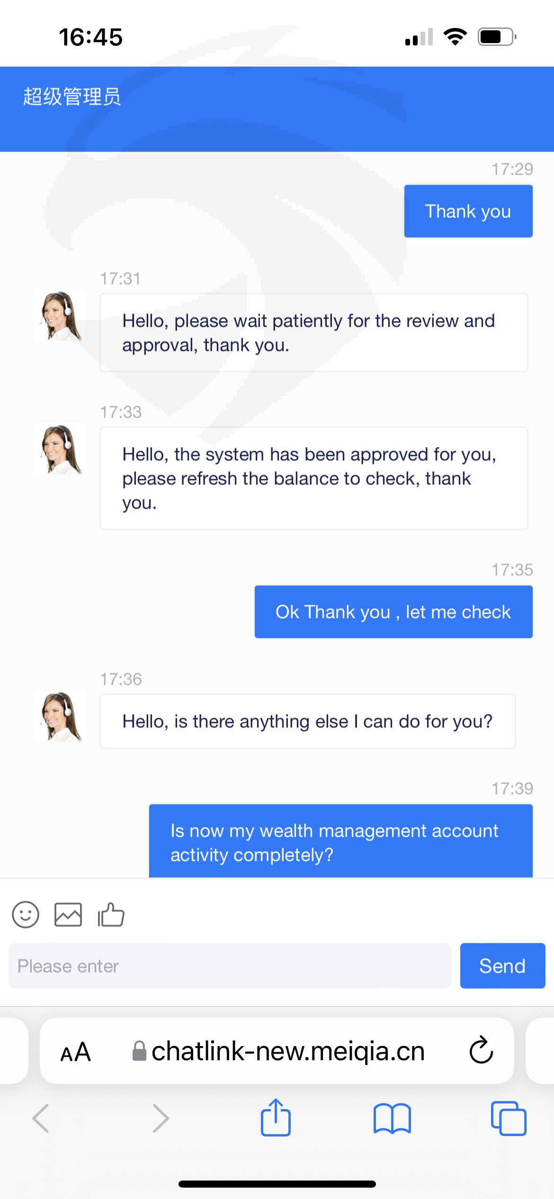Tap the wealth management account question bubble
The image size is (554, 1199).
340,842
